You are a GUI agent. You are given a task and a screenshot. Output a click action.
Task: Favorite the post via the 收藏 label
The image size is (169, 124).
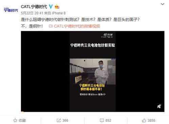tap(22, 120)
